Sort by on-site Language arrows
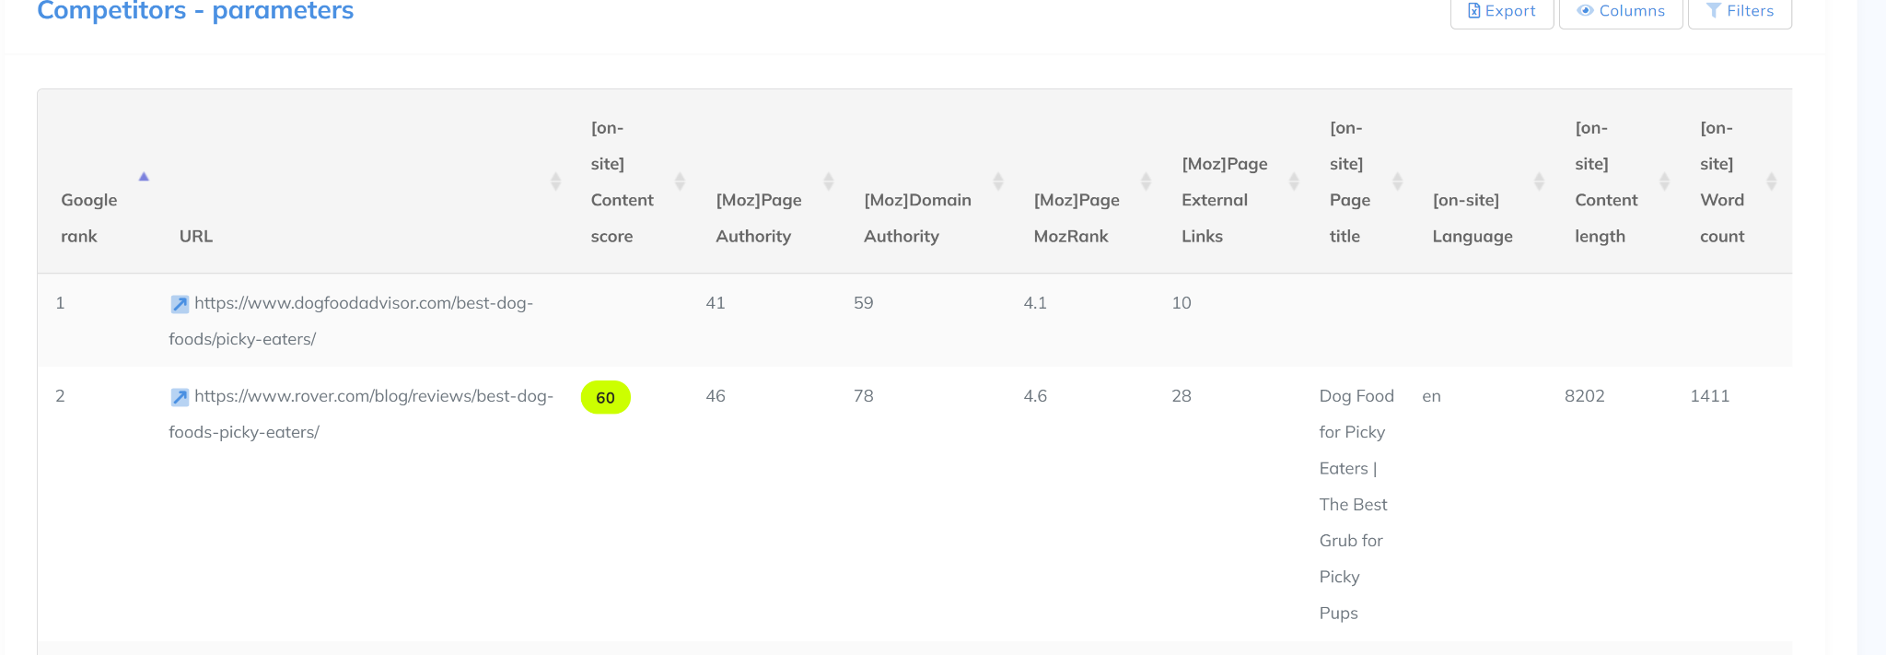The height and width of the screenshot is (655, 1886). click(x=1538, y=181)
